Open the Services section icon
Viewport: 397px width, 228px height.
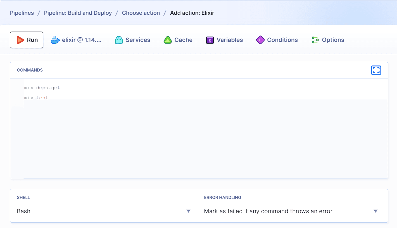point(119,40)
